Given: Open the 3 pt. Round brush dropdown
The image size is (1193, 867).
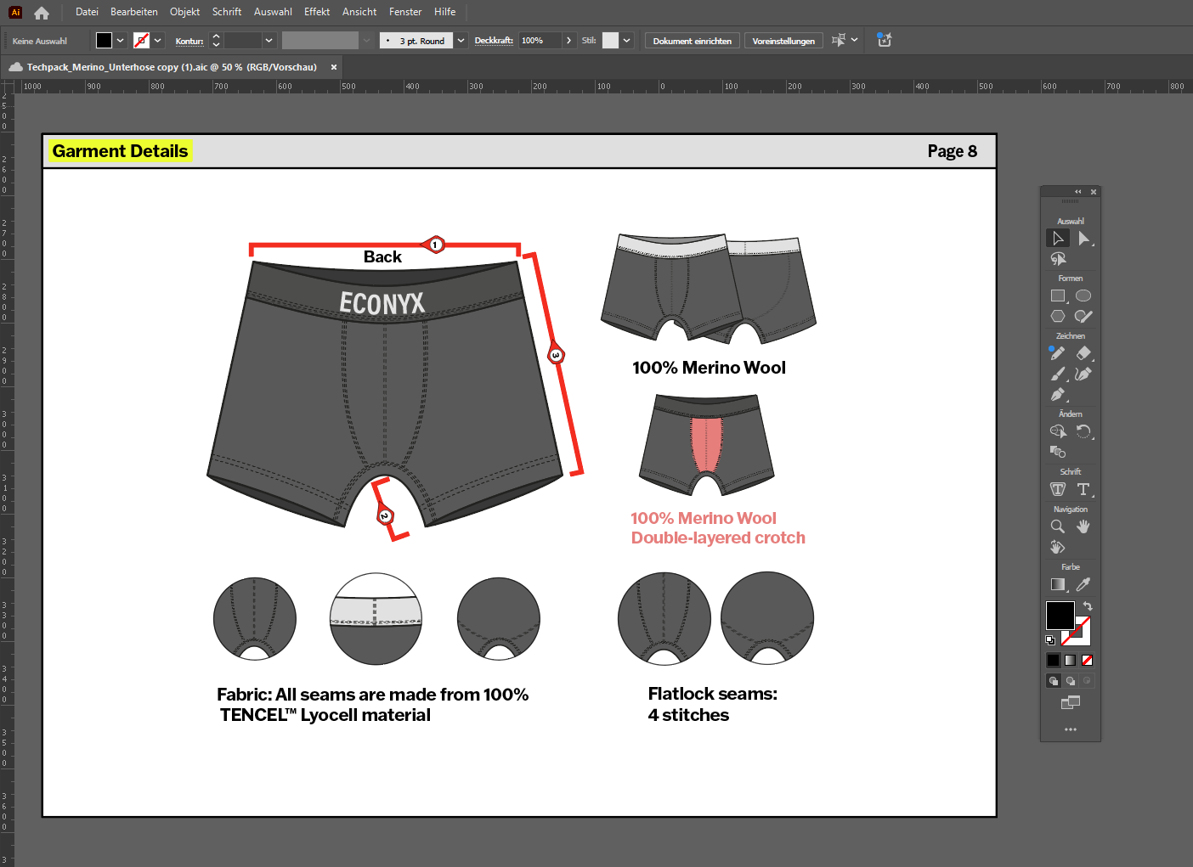Looking at the screenshot, I should point(461,41).
